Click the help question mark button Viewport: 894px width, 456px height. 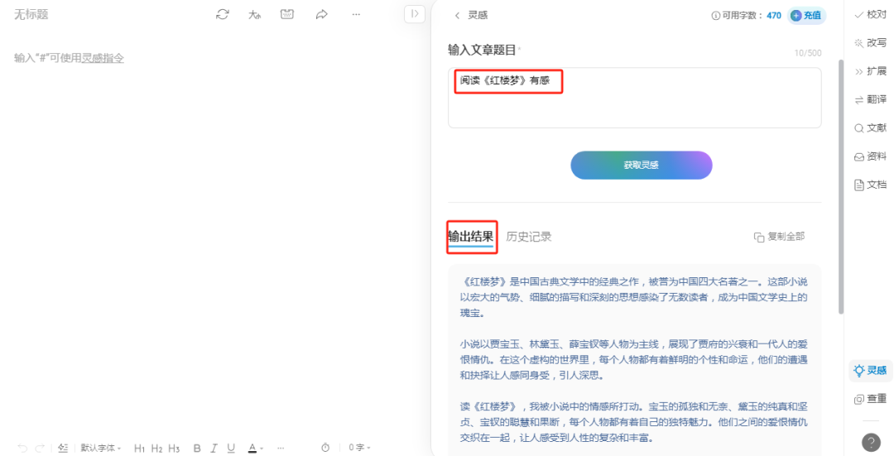[871, 442]
